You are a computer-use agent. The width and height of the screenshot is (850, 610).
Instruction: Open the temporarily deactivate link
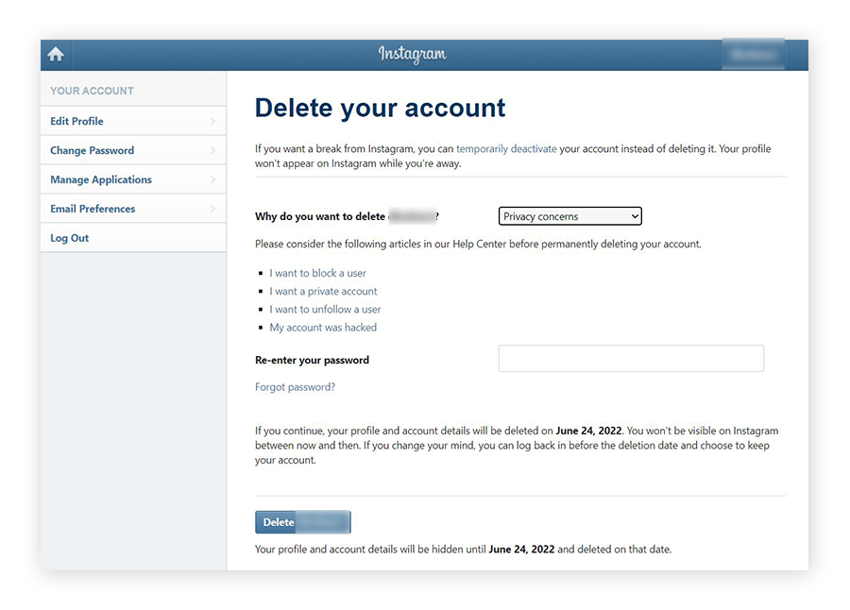tap(504, 148)
